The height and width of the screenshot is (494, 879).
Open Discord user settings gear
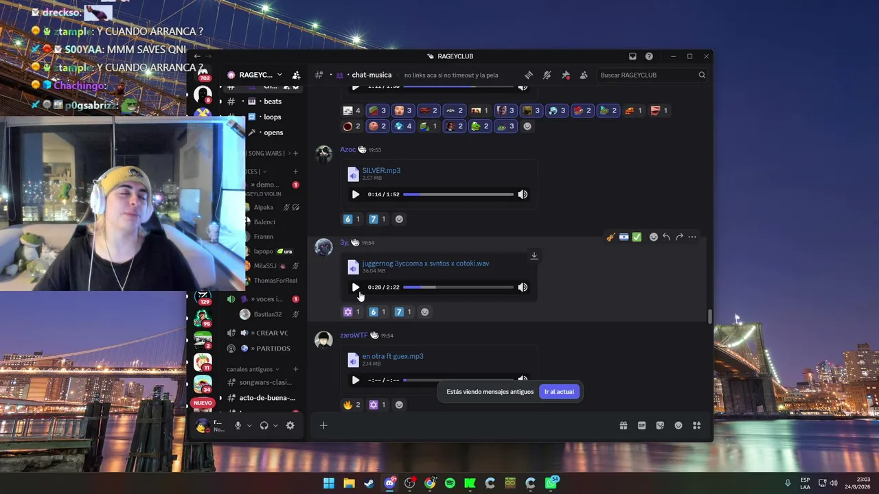pyautogui.click(x=290, y=425)
